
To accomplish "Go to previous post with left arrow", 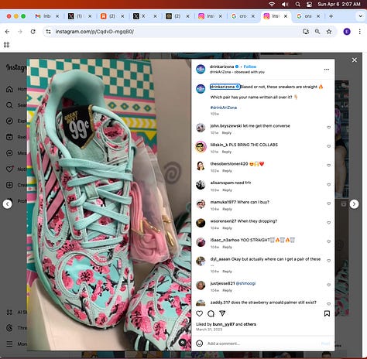I will coord(7,204).
